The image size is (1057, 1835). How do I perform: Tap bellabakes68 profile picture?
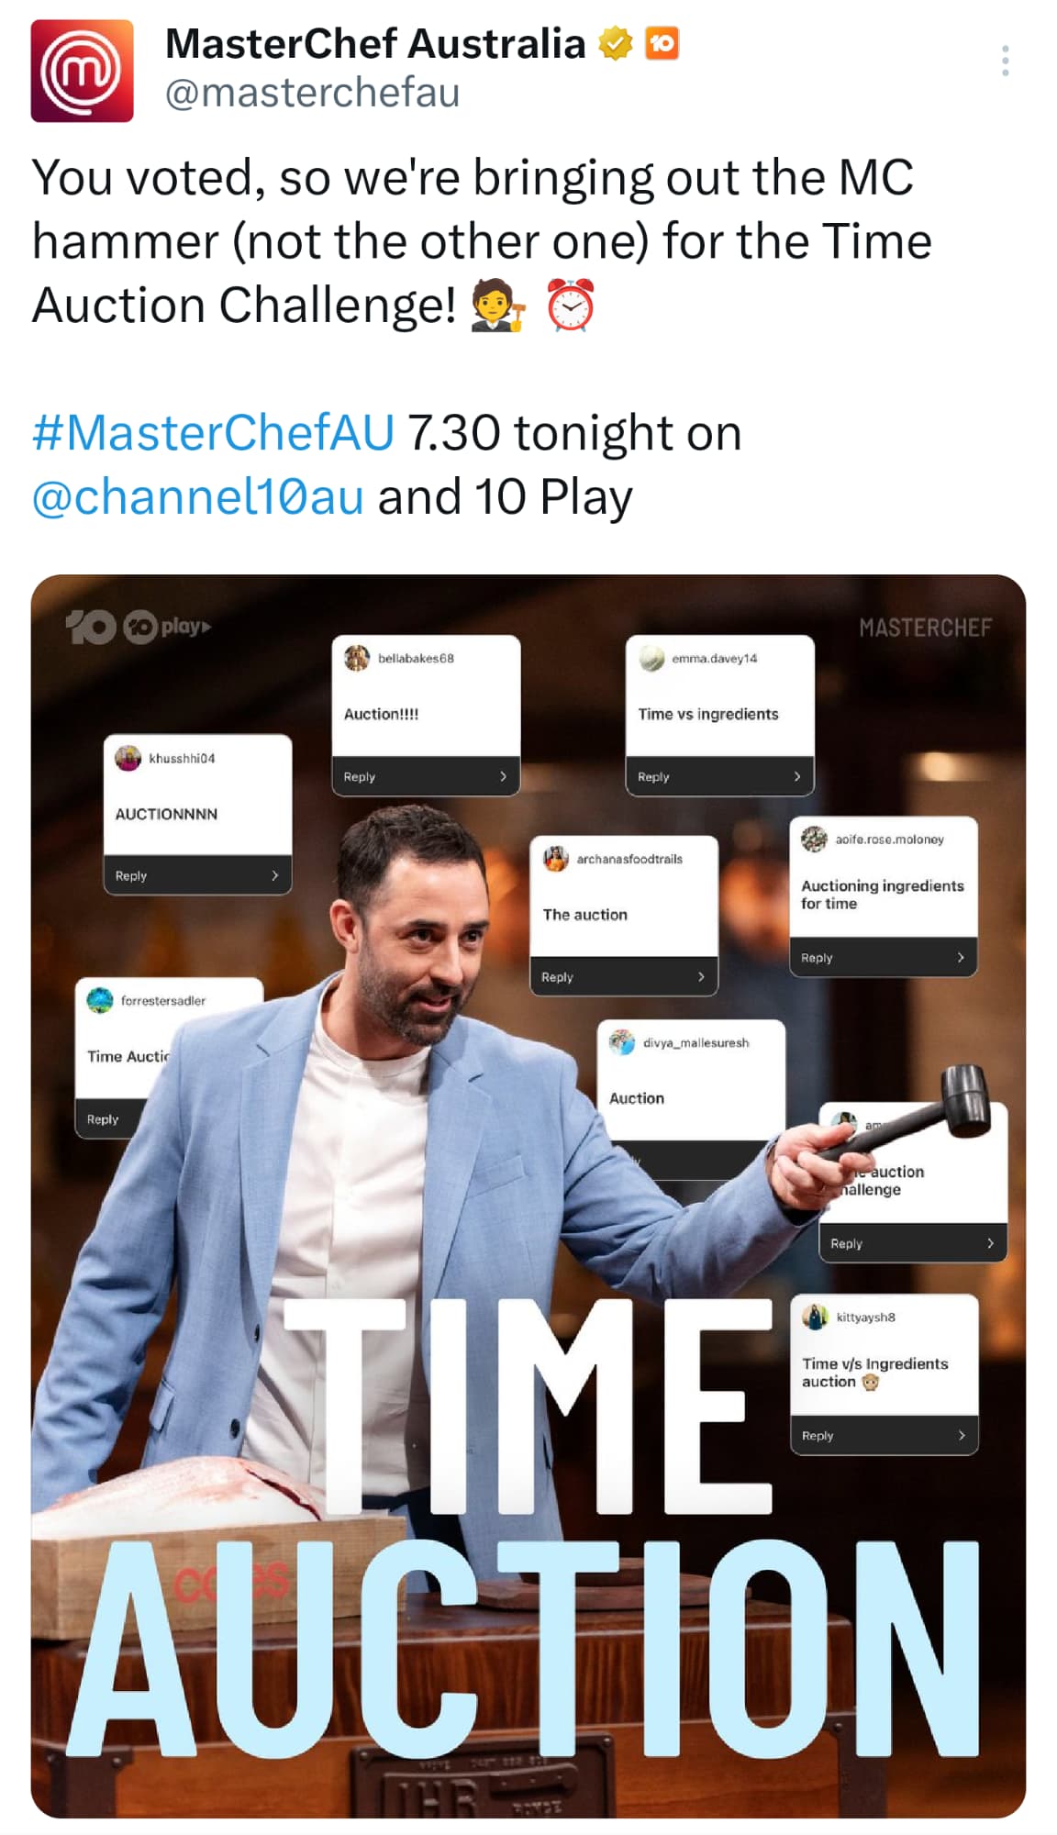(356, 658)
